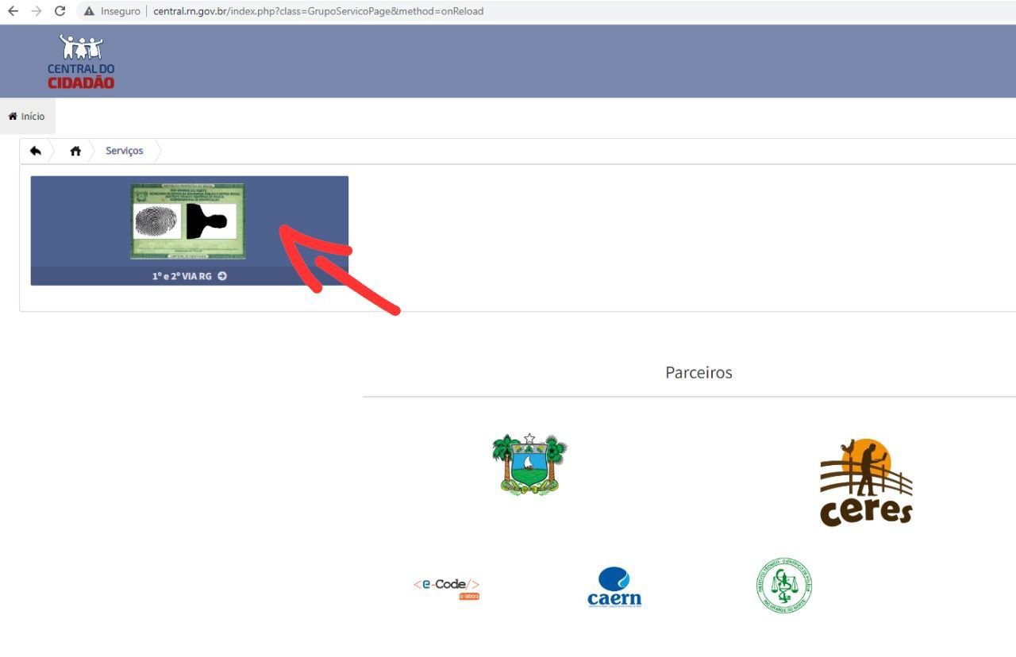Reload the page with the refresh icon
Viewport: 1016px width, 657px height.
(x=60, y=11)
